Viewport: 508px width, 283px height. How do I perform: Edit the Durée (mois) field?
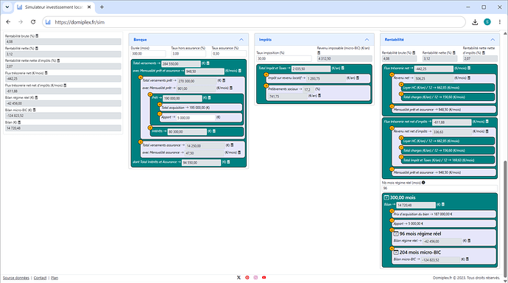click(148, 54)
